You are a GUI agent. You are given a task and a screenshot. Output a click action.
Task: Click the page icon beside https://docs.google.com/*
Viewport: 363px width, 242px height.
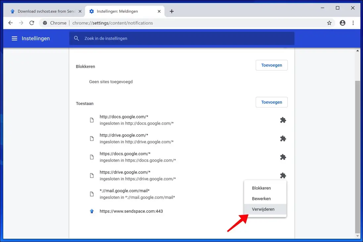[x=92, y=157]
